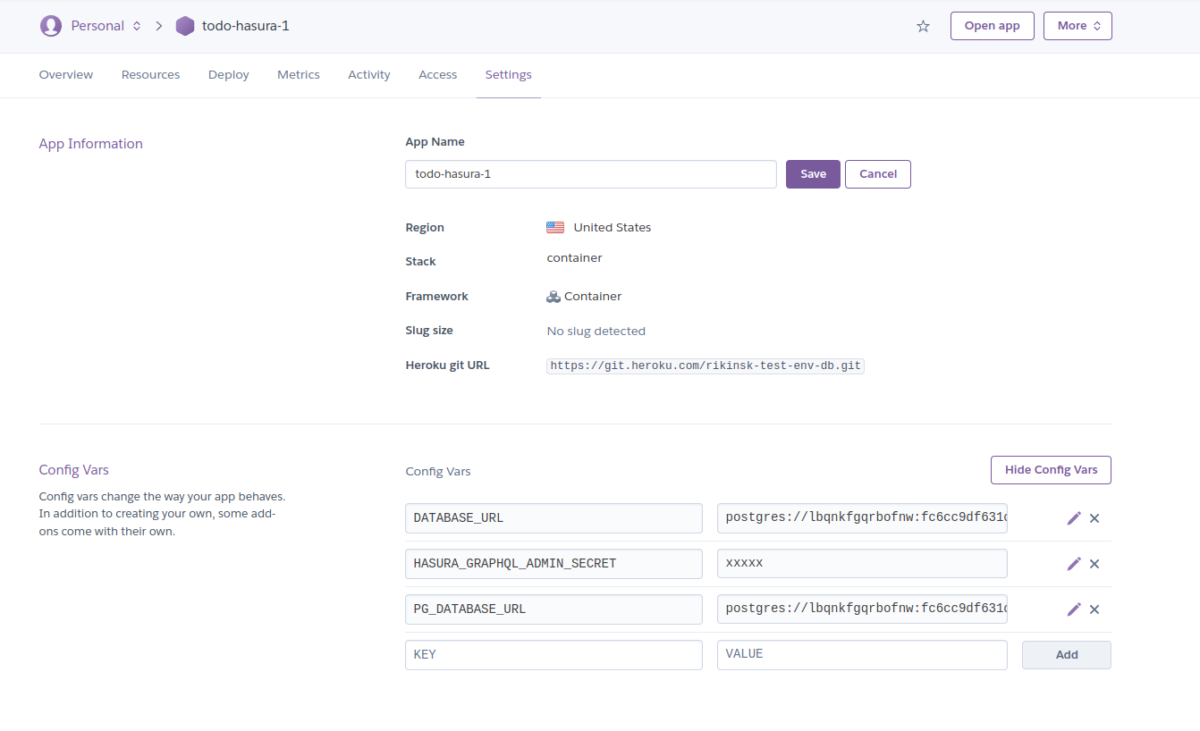Open the Personal account switcher dropdown
1200x731 pixels.
pyautogui.click(x=106, y=26)
